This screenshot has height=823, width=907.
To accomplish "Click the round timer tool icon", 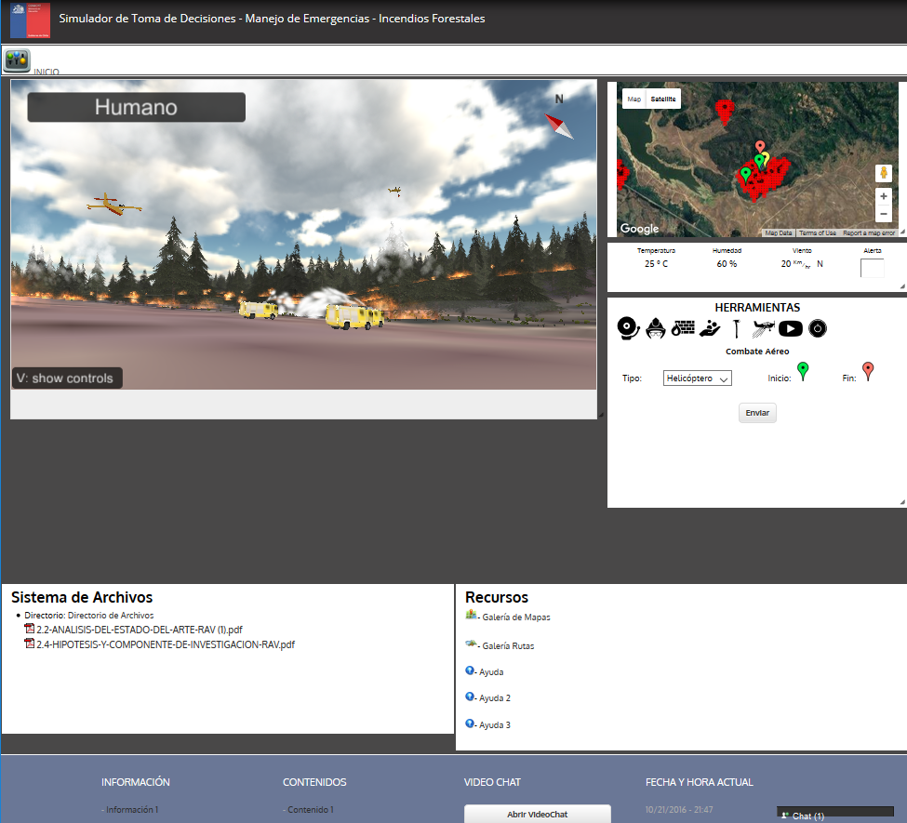I will tap(818, 327).
